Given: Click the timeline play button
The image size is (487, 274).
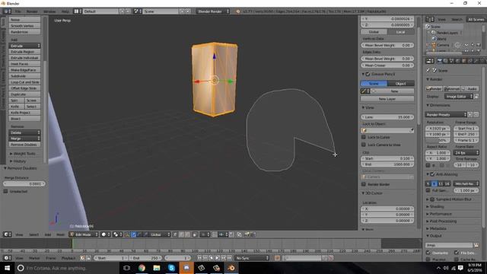Looking at the screenshot, I should (x=218, y=258).
